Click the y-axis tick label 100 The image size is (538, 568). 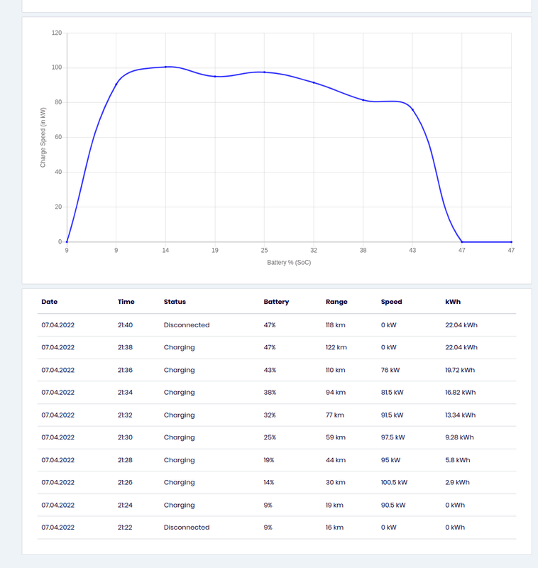pyautogui.click(x=57, y=67)
